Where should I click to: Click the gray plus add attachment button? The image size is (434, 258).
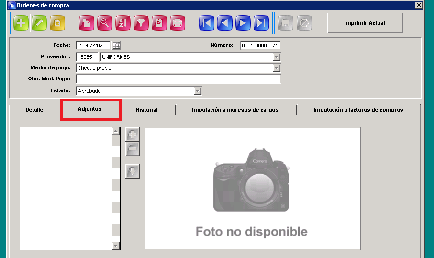point(132,135)
